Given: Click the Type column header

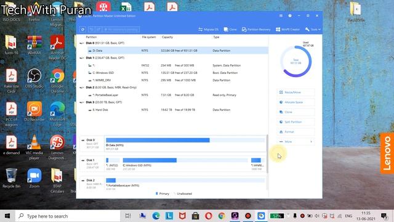Looking at the screenshot, I should [x=216, y=37].
